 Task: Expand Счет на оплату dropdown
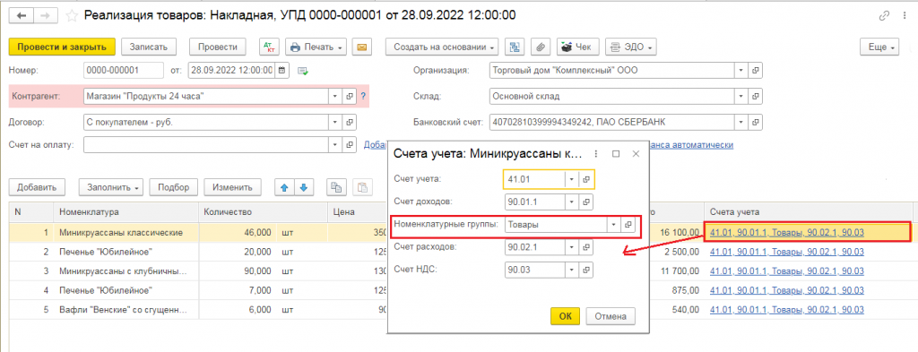tap(335, 144)
